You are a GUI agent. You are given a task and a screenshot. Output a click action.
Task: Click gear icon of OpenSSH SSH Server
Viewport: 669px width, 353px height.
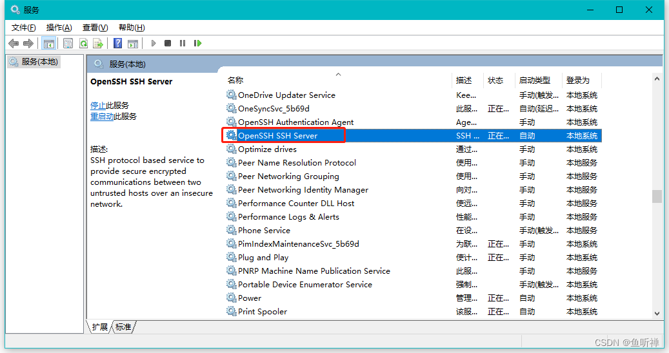231,135
